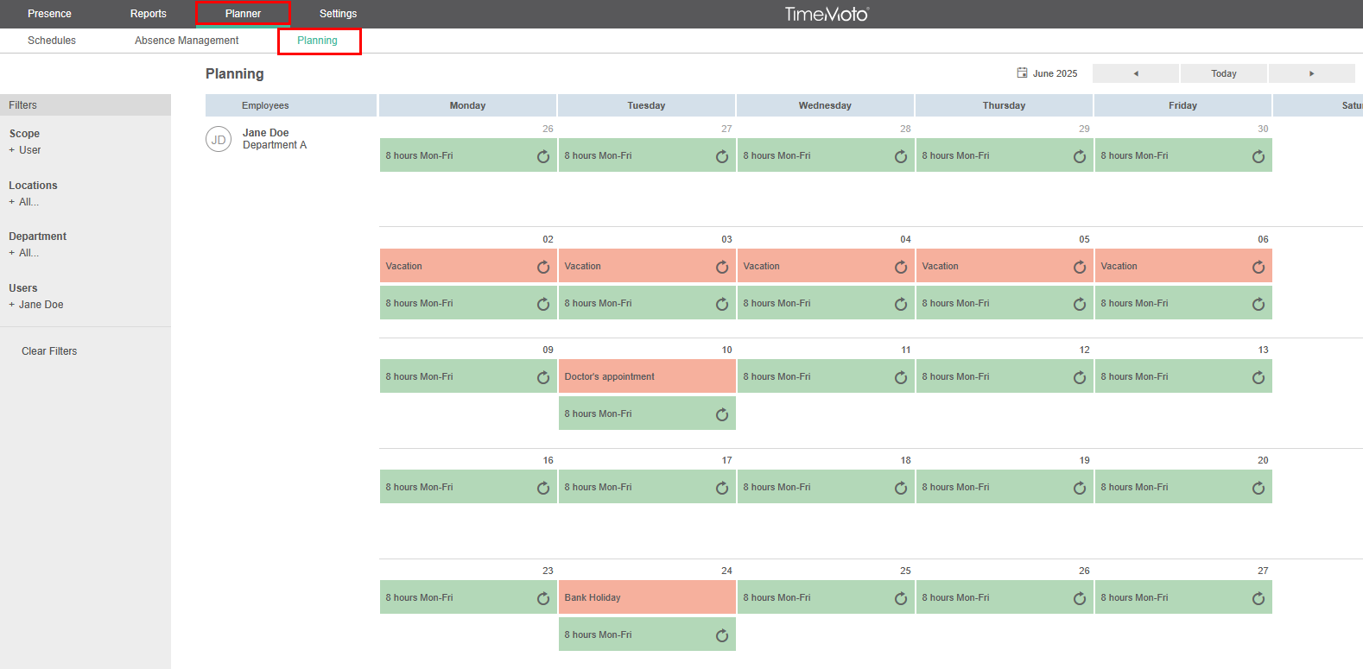
Task: Click recurrence icon on Friday 06 Vacation entry
Action: [x=1258, y=267]
